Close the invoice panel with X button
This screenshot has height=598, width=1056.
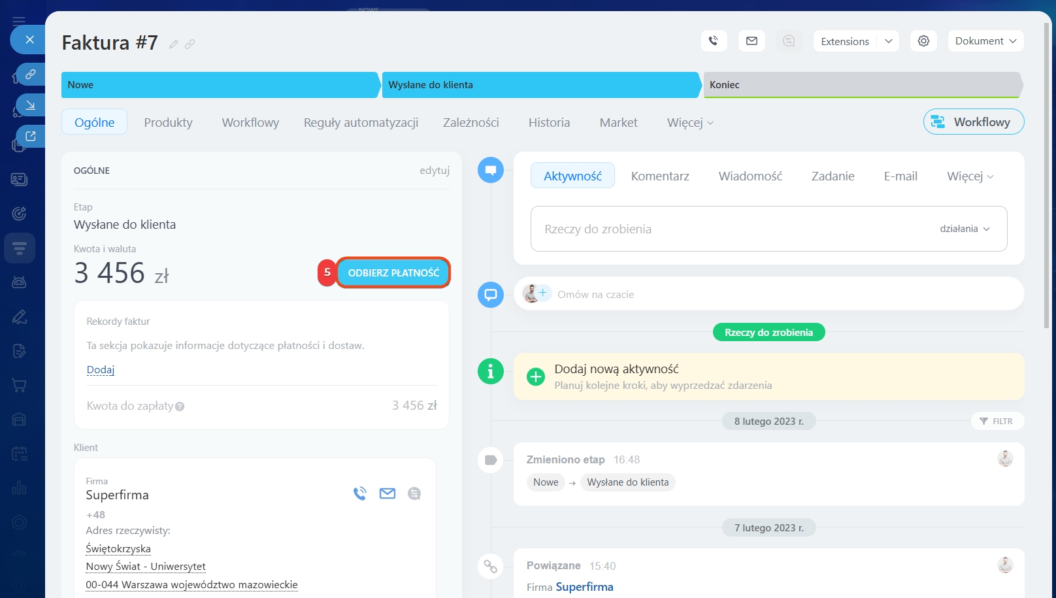pos(29,40)
